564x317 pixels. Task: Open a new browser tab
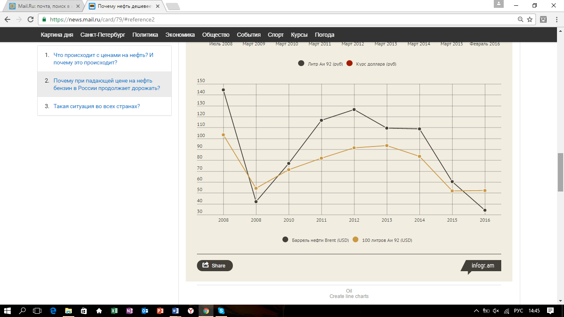173,6
